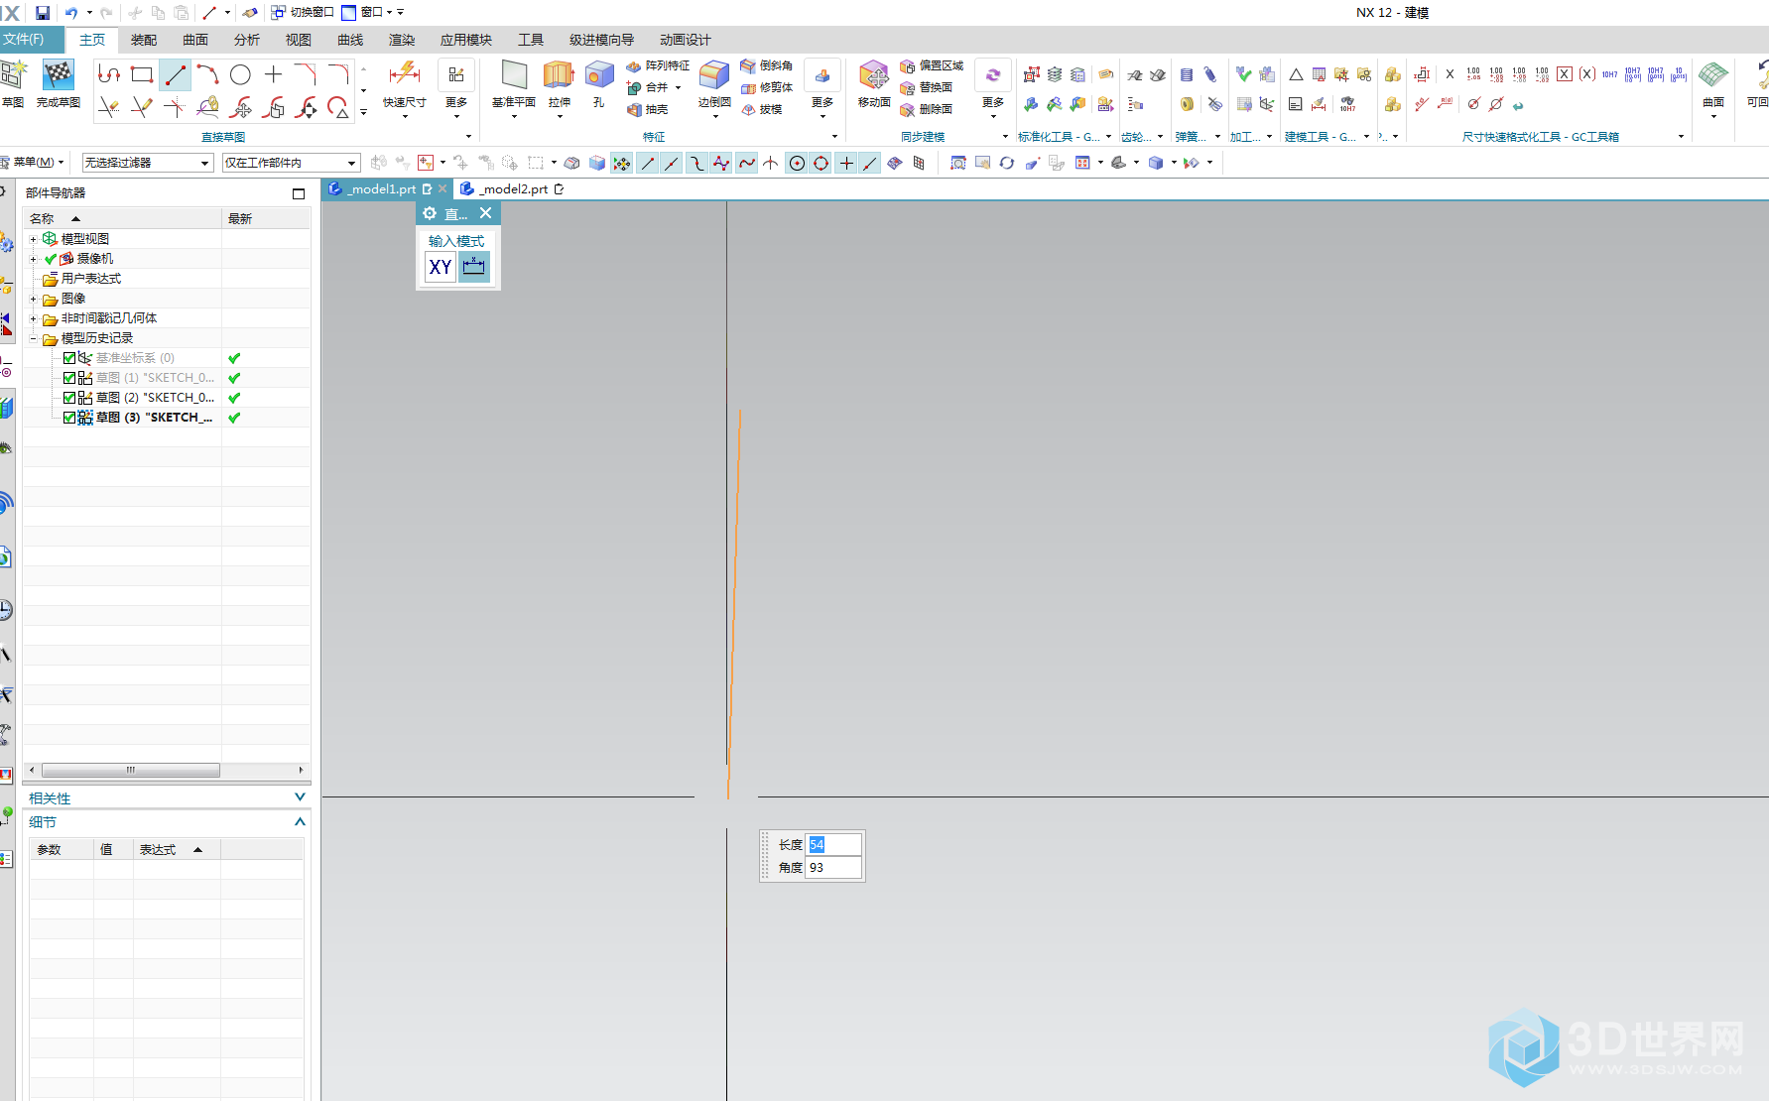Select the Fillet sketch tool
This screenshot has height=1101, width=1769.
point(338,74)
